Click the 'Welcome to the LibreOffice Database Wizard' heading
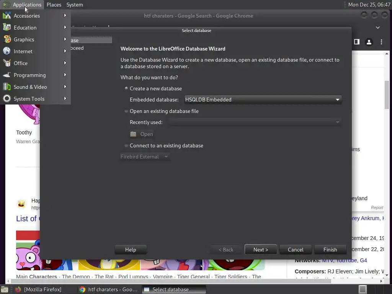392x294 pixels. point(173,49)
